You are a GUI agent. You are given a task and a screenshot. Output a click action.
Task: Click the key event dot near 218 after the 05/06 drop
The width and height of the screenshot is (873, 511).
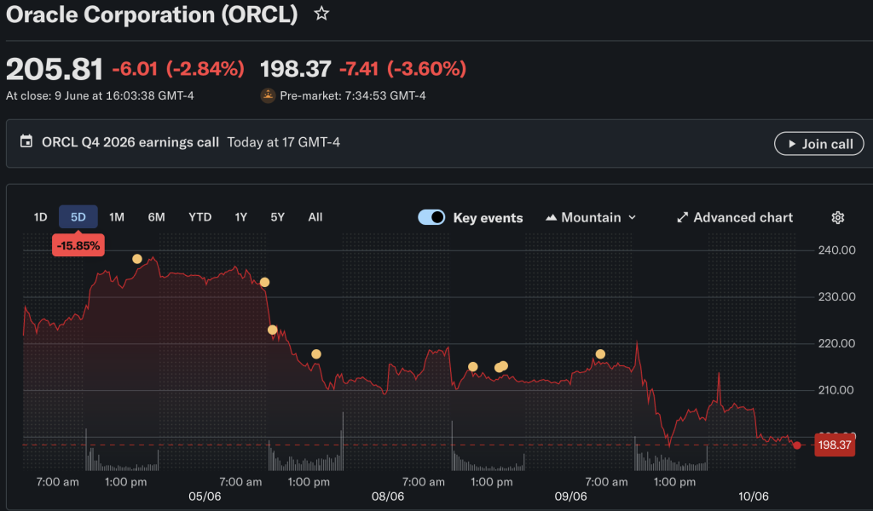(x=316, y=354)
